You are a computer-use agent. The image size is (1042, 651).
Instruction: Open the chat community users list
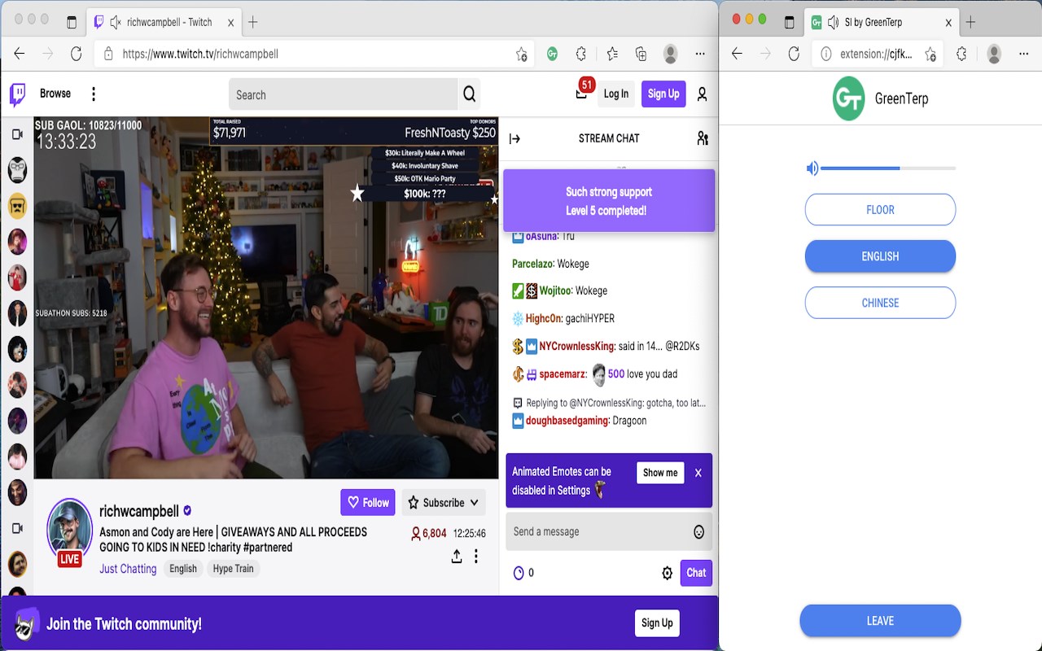coord(703,138)
